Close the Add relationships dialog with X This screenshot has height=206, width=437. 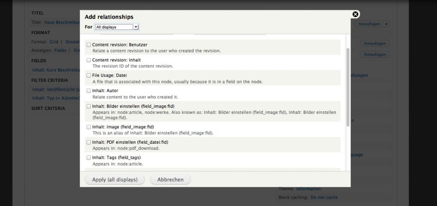coord(355,14)
